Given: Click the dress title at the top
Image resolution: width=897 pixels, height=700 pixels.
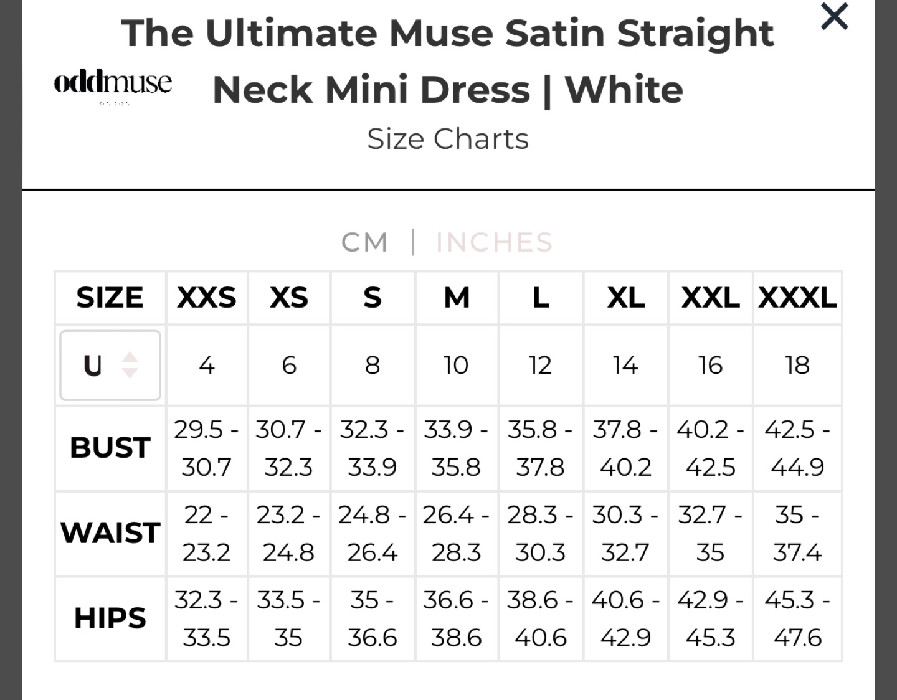Looking at the screenshot, I should [x=448, y=60].
